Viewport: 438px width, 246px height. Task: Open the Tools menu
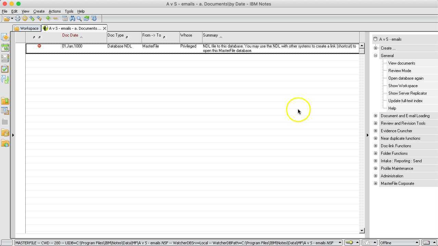(69, 11)
